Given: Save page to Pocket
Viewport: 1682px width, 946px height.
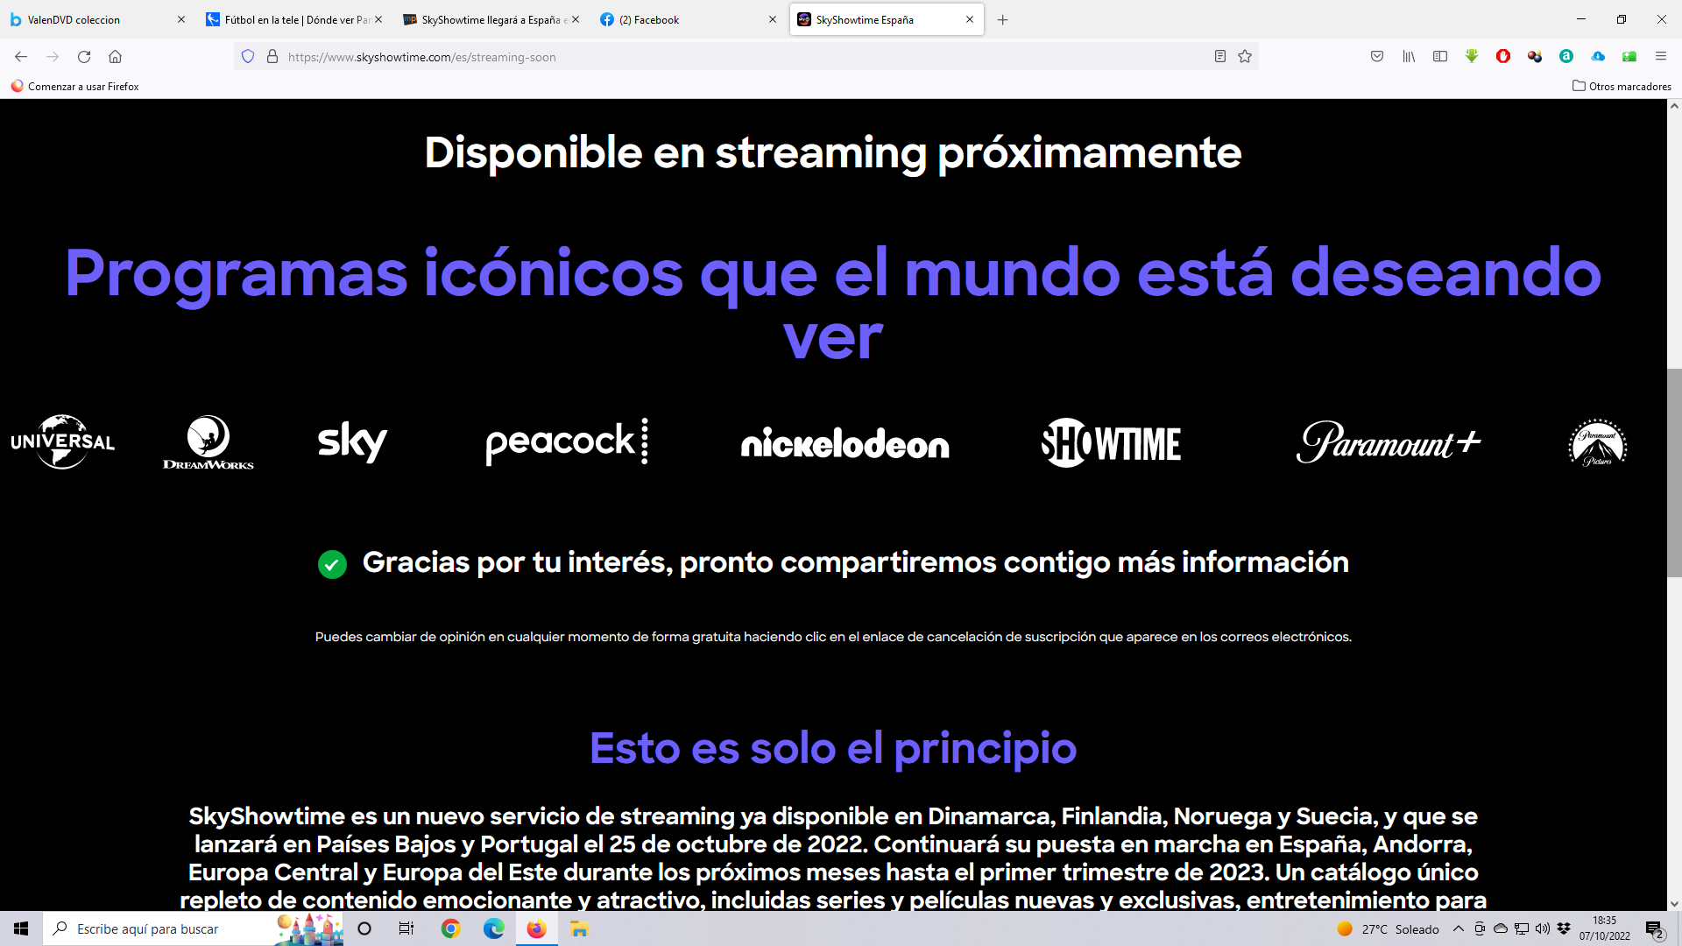Looking at the screenshot, I should (1377, 57).
